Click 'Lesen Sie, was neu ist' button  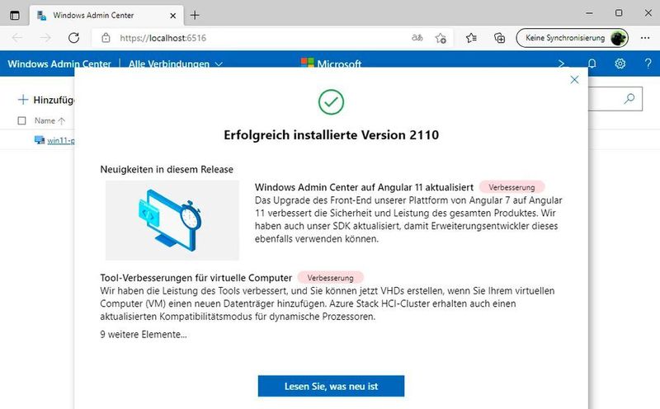(x=331, y=386)
